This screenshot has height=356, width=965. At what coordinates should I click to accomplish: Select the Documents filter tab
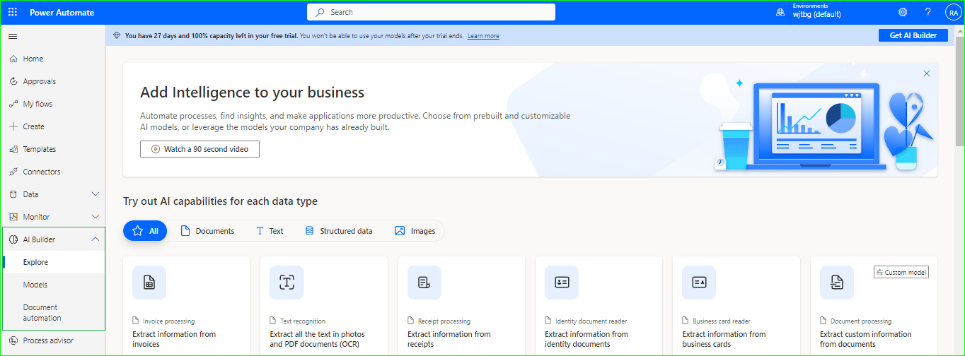pyautogui.click(x=207, y=231)
